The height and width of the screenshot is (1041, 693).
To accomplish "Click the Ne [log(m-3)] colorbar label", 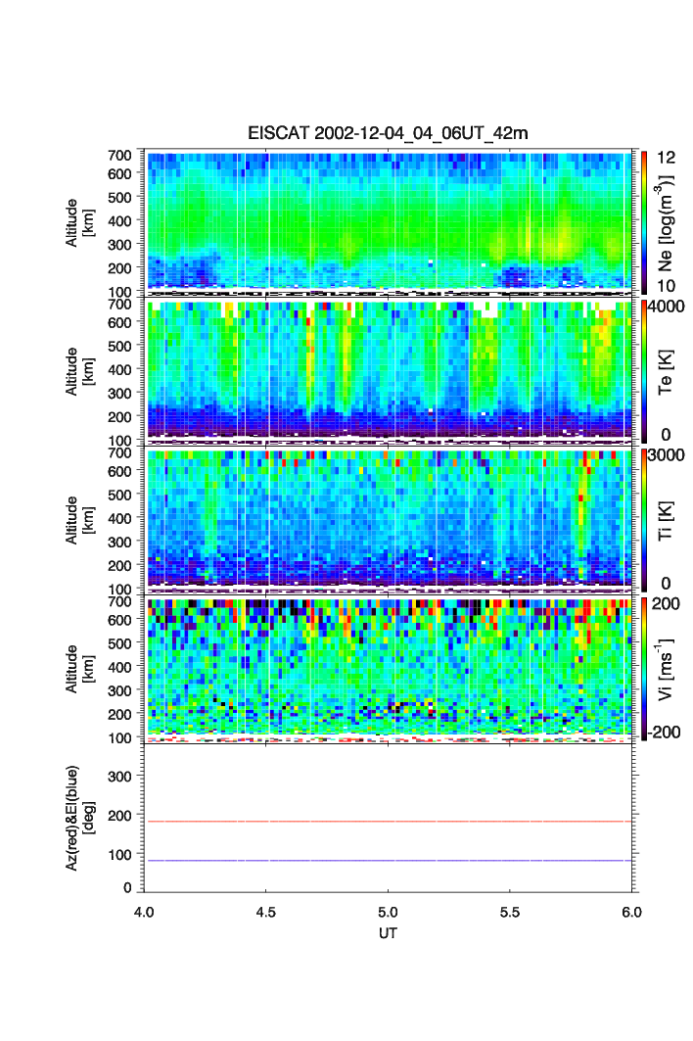I will point(669,221).
